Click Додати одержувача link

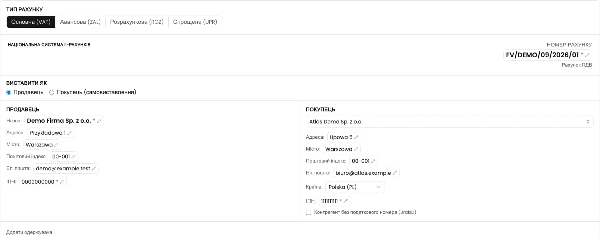29,232
